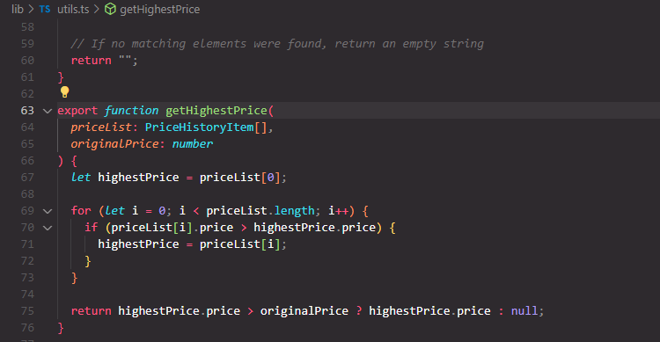Click the getHighestPrice function name on line 63
The image size is (660, 342).
(216, 111)
